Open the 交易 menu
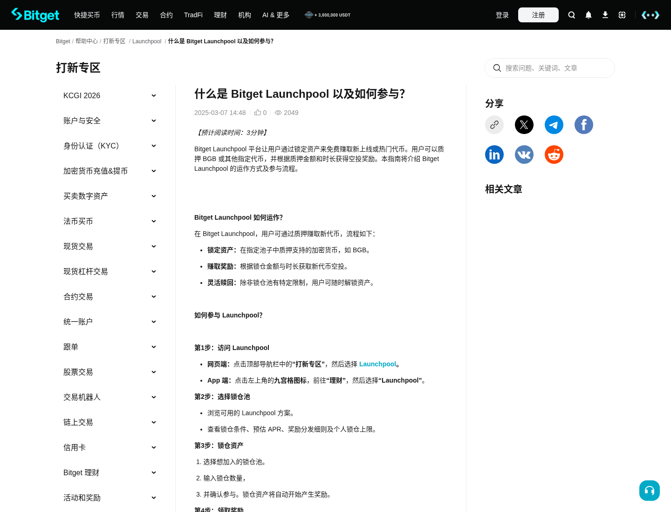The image size is (671, 512). pyautogui.click(x=142, y=15)
